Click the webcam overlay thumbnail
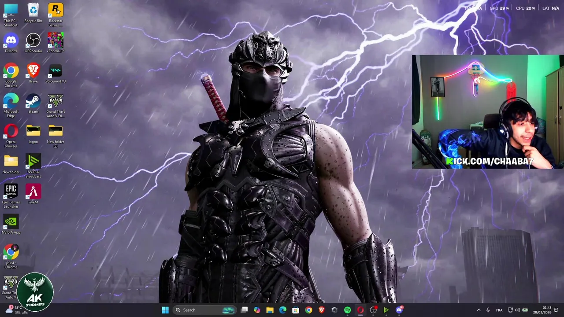Screen dimensions: 564x317 (x=488, y=112)
